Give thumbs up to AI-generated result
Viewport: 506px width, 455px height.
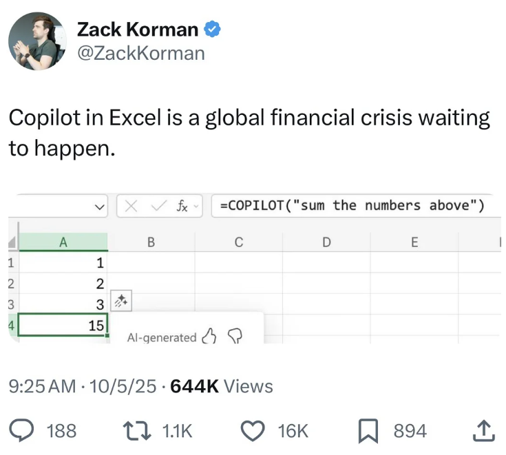210,337
